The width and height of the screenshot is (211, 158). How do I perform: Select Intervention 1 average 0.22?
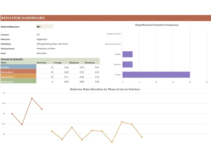point(66,72)
